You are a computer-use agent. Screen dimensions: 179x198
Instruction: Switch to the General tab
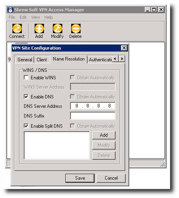point(25,60)
